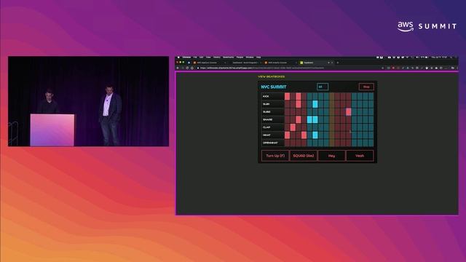Turn off the first lit KICK step
The height and width of the screenshot is (262, 466).
click(287, 96)
